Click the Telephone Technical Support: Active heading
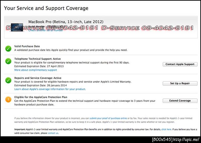The width and height of the screenshot is (201, 143). coord(38,59)
